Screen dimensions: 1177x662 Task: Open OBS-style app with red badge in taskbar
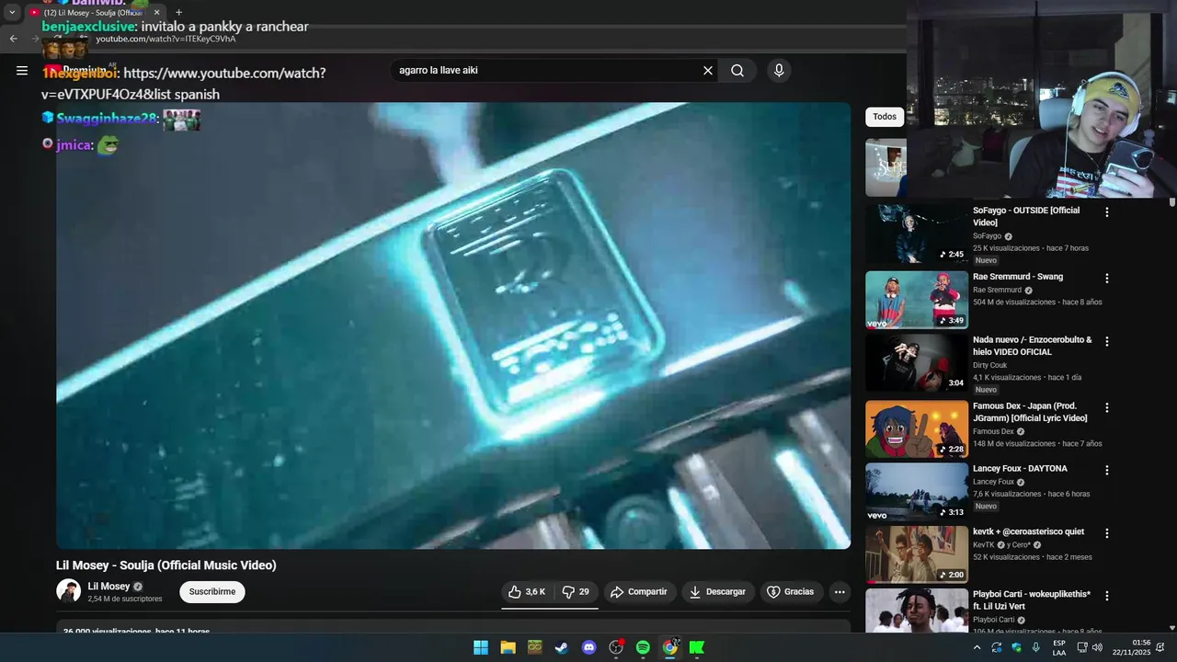616,647
